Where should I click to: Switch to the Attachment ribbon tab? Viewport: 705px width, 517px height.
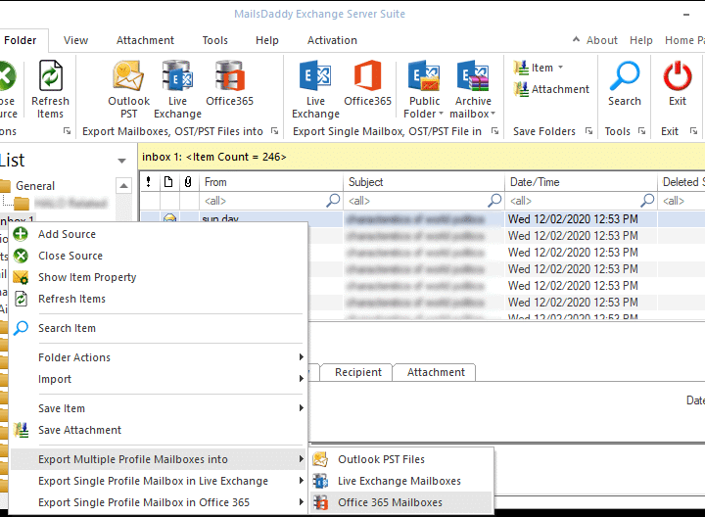145,40
